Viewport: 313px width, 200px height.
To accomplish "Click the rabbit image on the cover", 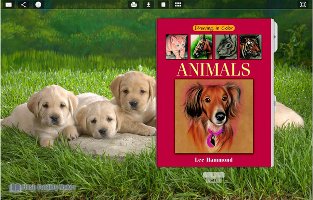I will [226, 47].
